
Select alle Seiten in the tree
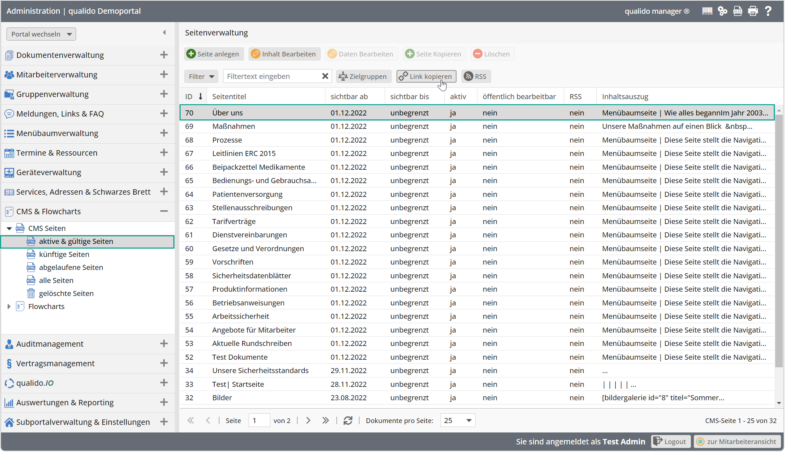(x=56, y=280)
